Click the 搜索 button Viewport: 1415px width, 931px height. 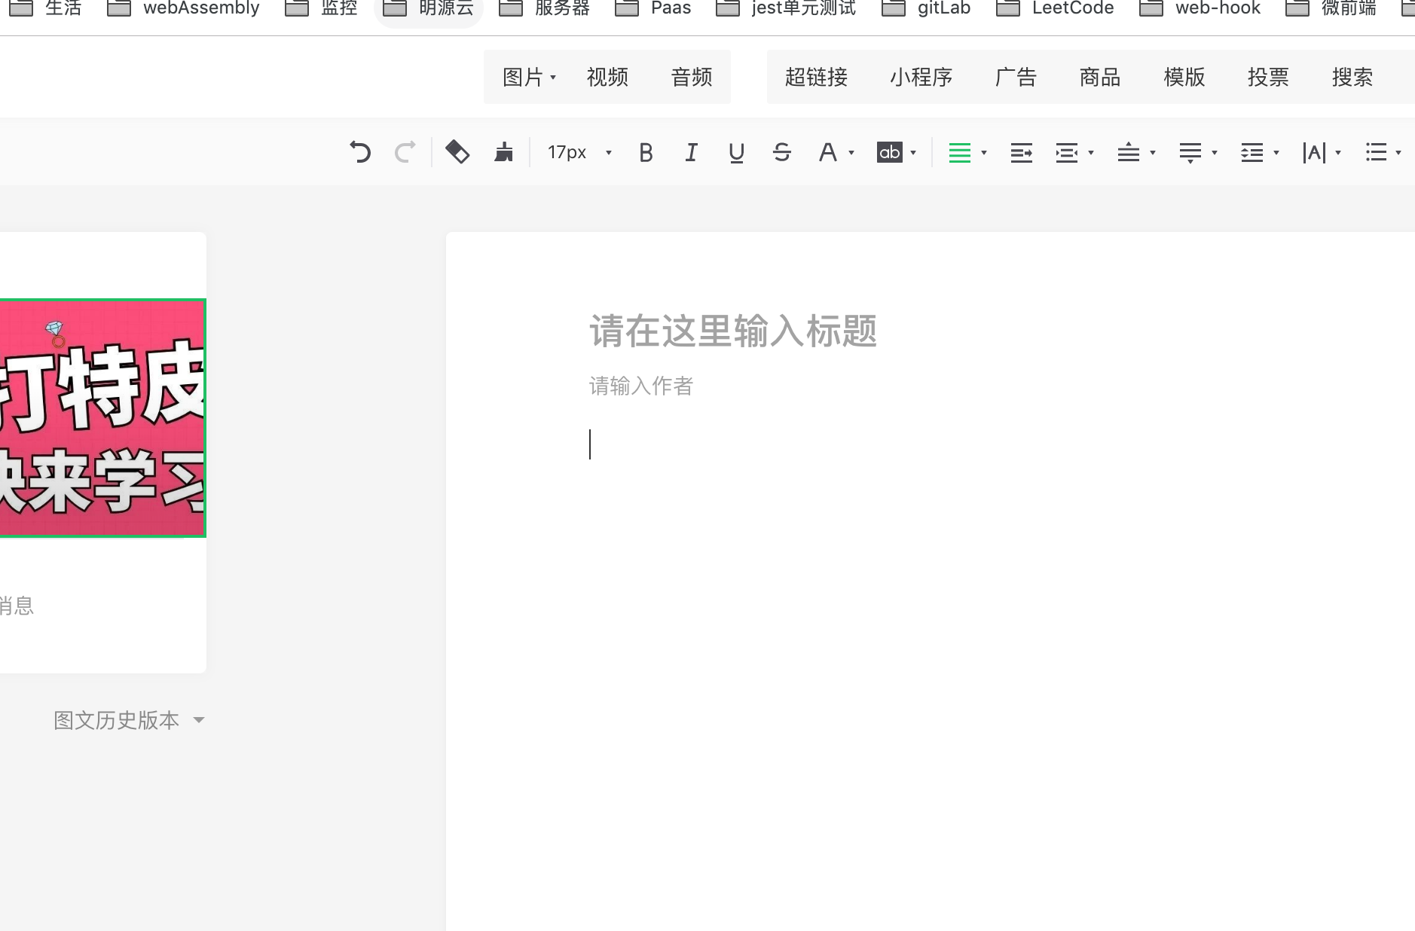coord(1352,77)
